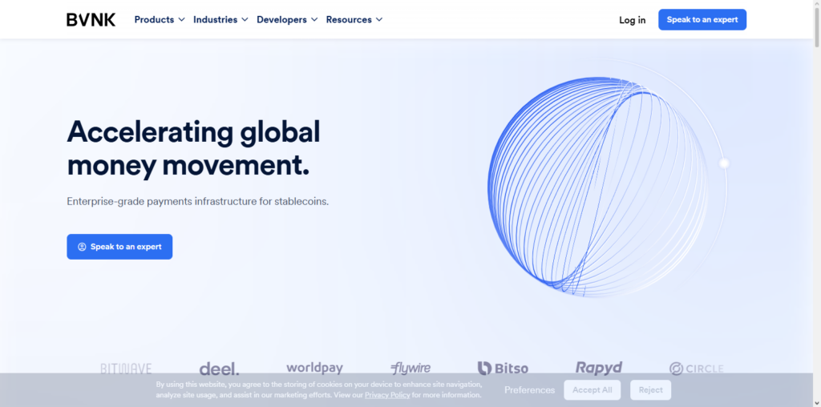Click the hero Speak to an expert button
The height and width of the screenshot is (407, 821).
(119, 247)
